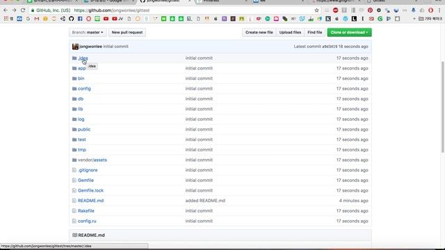This screenshot has width=445, height=250.
Task: Go back with the browser back arrow
Action: click(6, 10)
